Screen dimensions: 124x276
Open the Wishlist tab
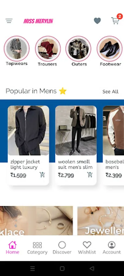tap(87, 248)
